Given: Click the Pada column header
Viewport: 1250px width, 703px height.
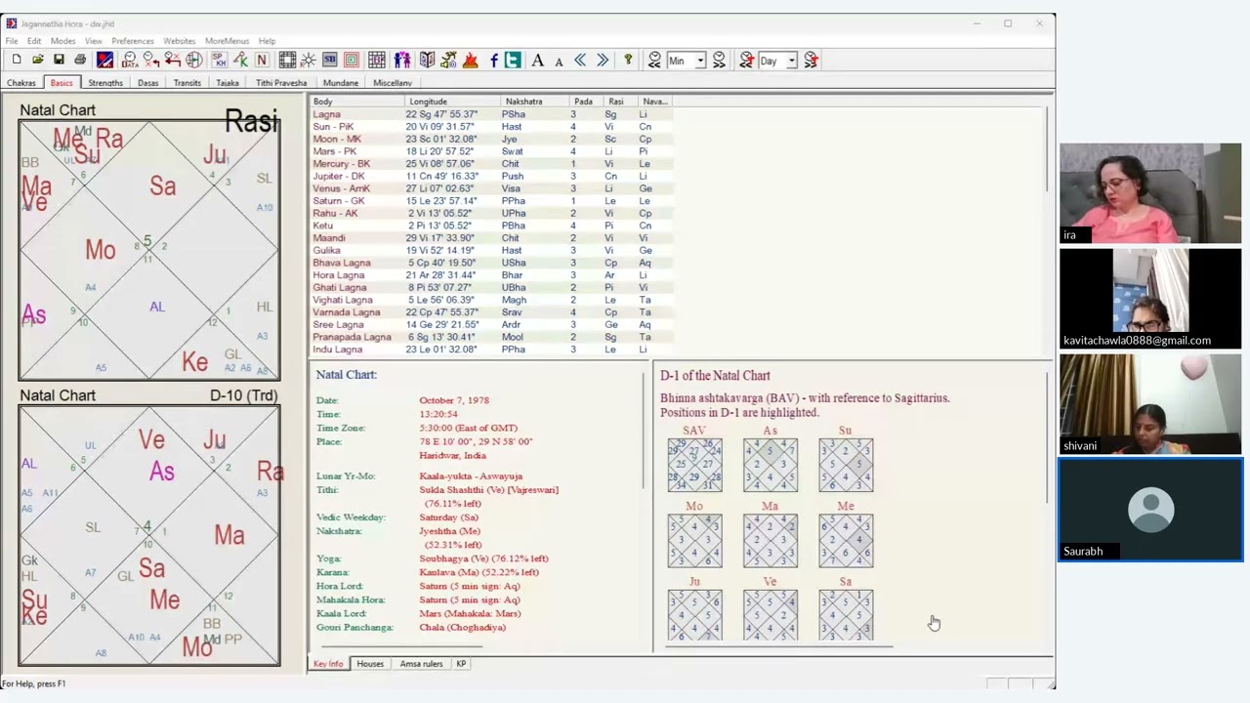Looking at the screenshot, I should pyautogui.click(x=587, y=102).
